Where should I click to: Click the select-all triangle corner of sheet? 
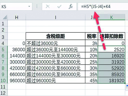point(5,17)
